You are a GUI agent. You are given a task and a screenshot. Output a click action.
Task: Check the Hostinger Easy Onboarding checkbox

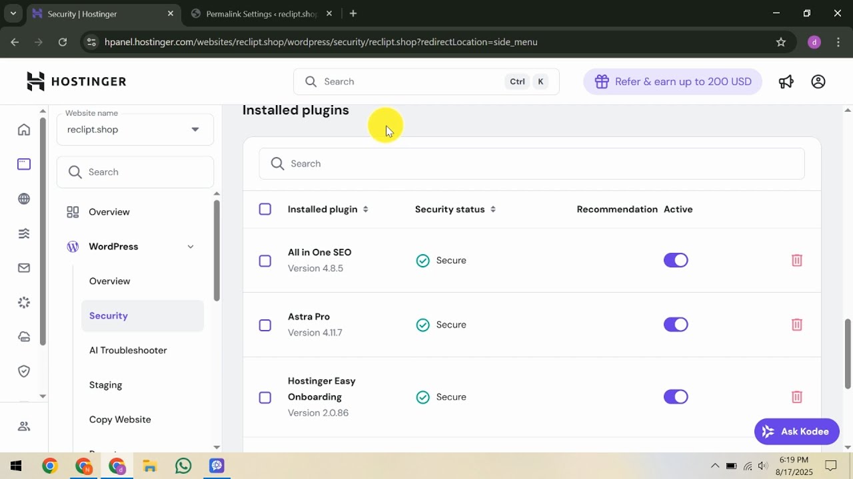[265, 397]
